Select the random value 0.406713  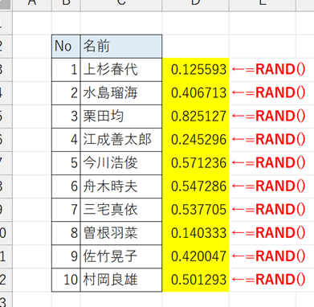tap(195, 93)
